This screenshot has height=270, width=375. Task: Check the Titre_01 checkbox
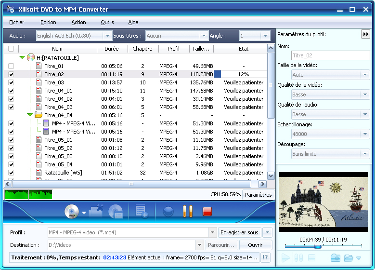11,66
